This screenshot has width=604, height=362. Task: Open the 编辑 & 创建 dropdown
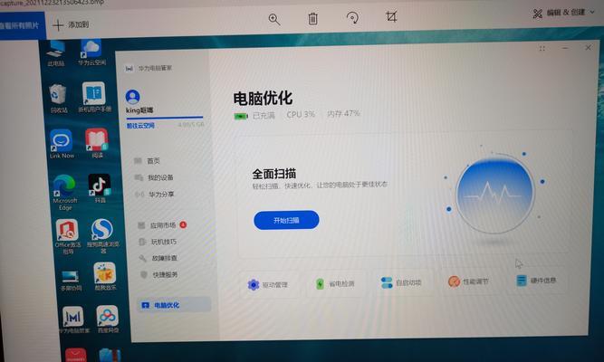coord(564,13)
